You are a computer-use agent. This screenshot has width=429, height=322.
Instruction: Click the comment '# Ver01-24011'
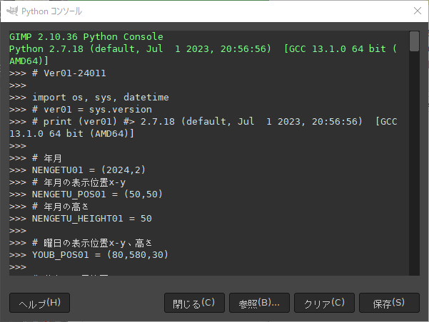click(69, 73)
